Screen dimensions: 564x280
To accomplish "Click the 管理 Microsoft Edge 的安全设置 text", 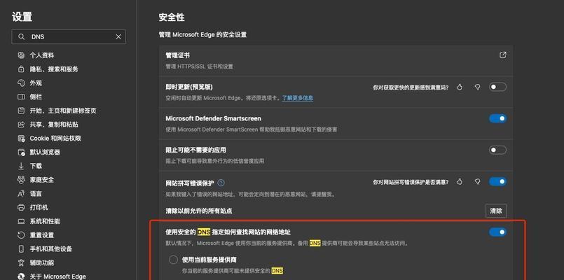I will [x=202, y=35].
